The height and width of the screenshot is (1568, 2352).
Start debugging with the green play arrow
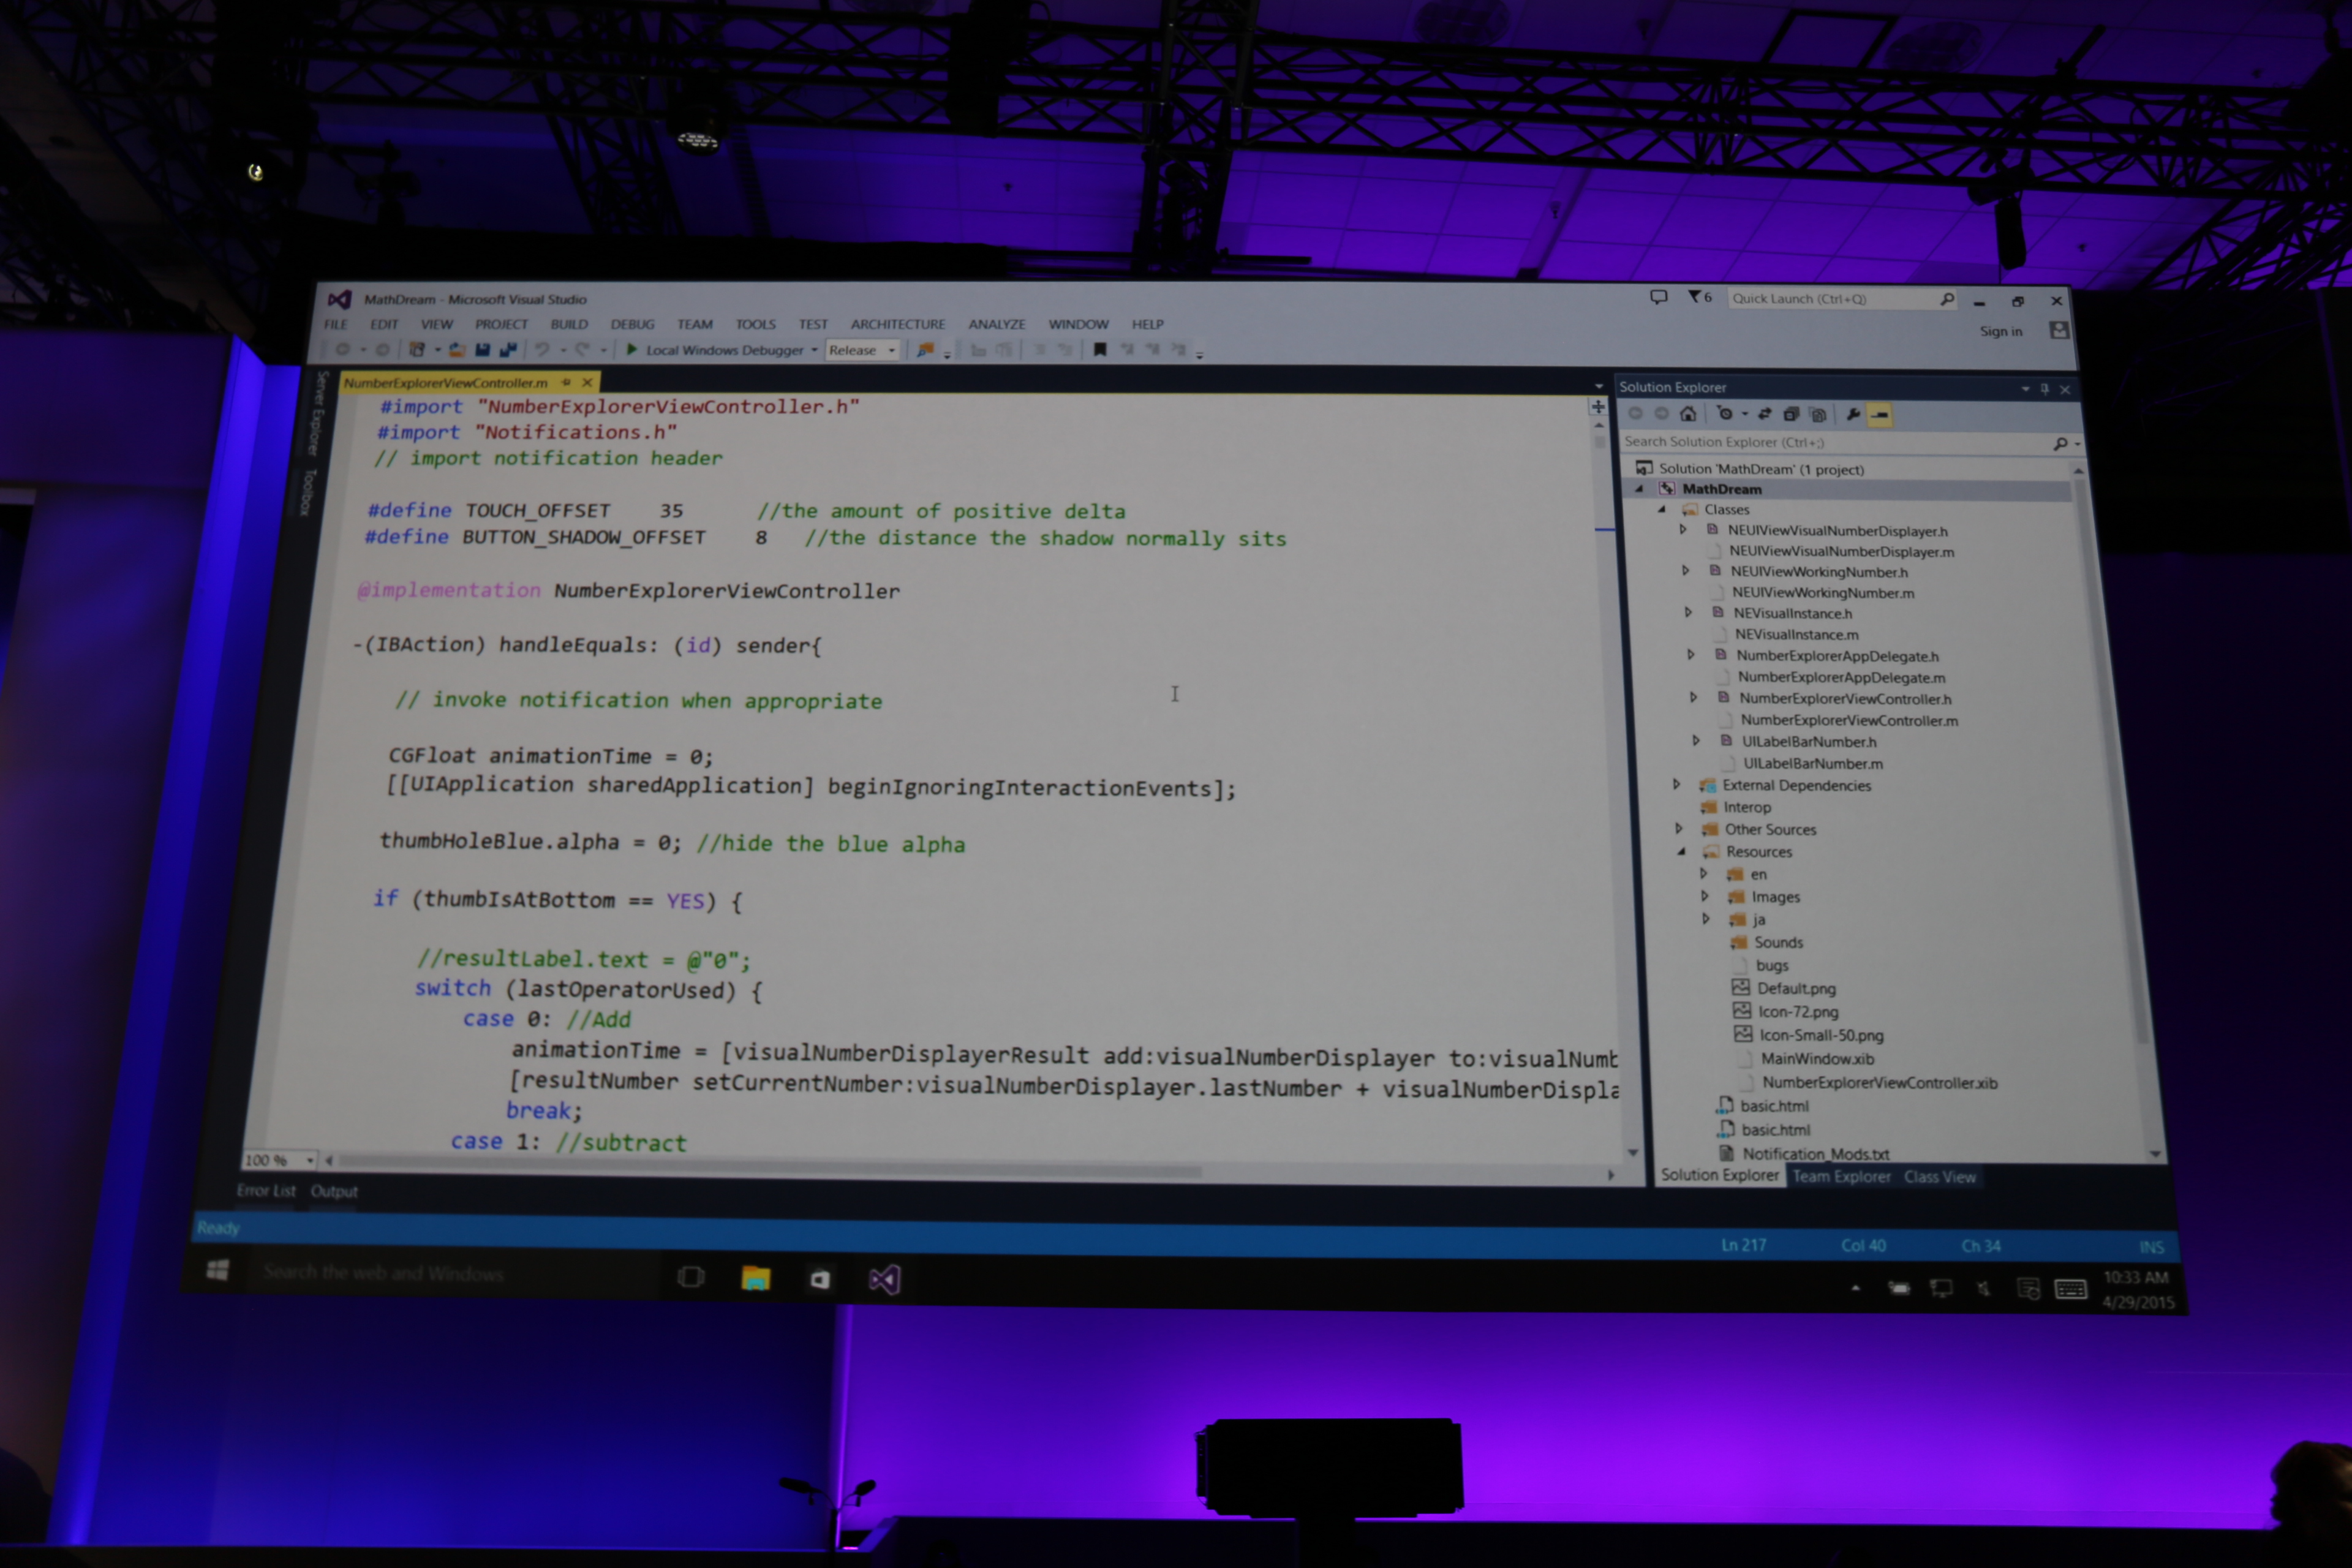632,350
